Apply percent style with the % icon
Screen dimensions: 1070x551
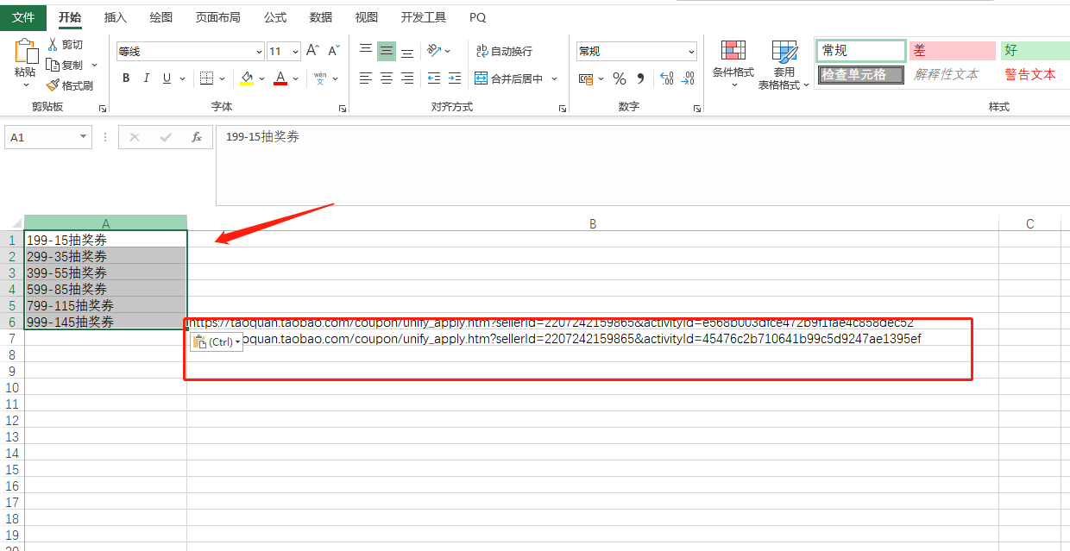pos(619,78)
